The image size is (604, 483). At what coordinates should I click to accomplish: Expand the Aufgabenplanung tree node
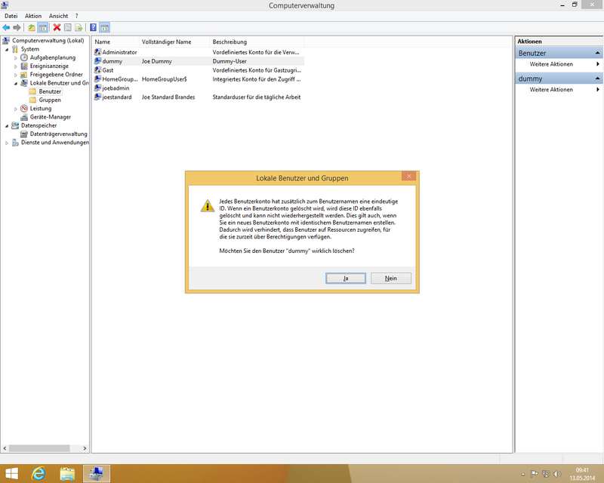pos(16,58)
